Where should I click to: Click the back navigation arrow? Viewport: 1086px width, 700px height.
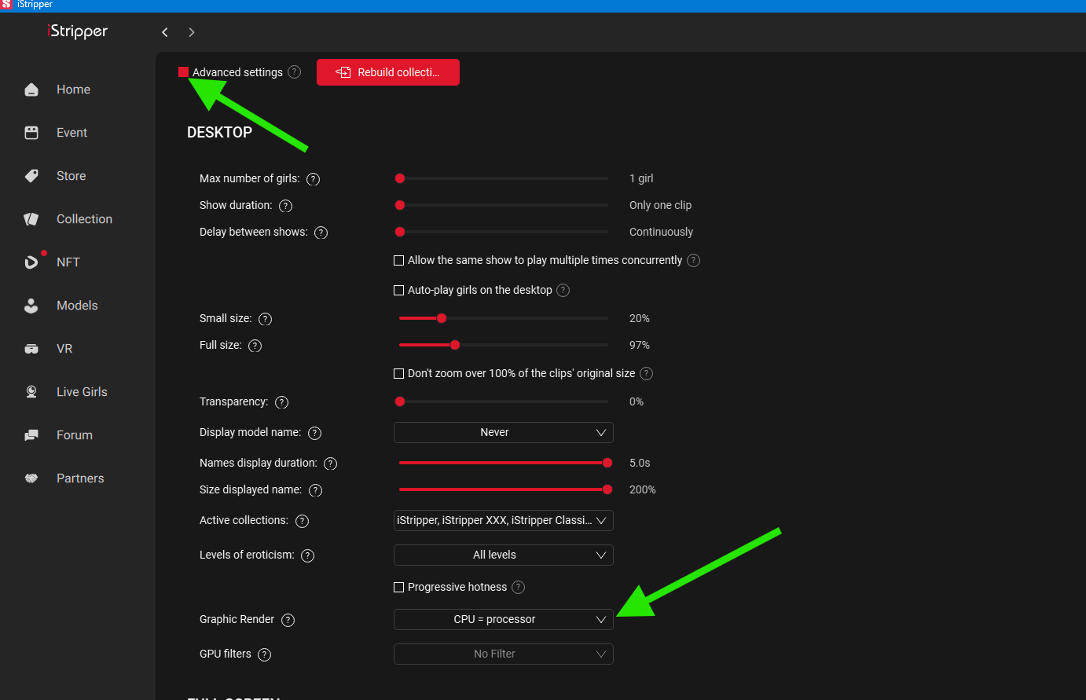[165, 32]
